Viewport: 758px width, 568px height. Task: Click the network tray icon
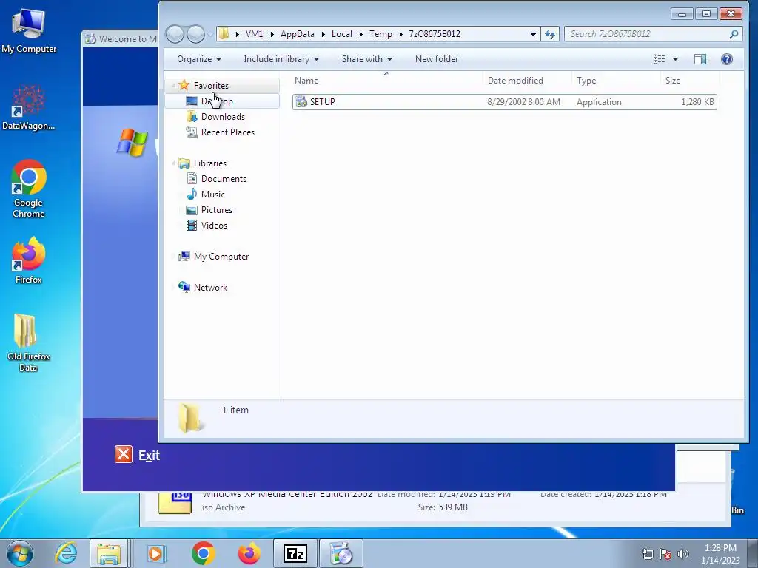(x=647, y=554)
